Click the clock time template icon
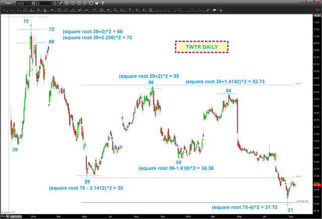The image size is (322, 219). [x=55, y=4]
